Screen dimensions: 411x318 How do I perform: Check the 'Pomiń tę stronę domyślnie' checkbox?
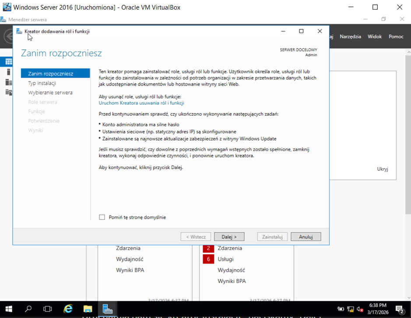[102, 217]
